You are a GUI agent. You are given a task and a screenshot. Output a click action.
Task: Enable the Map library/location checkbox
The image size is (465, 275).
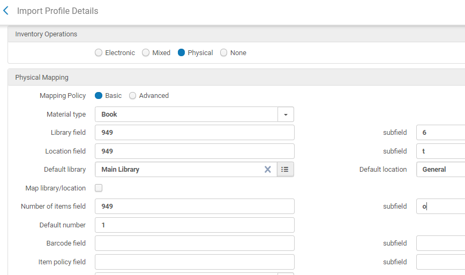(x=99, y=188)
